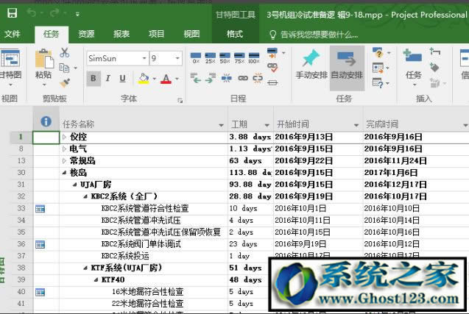Image resolution: width=469 pixels, height=314 pixels.
Task: Collapse the 核岛 summary task
Action: pos(64,173)
